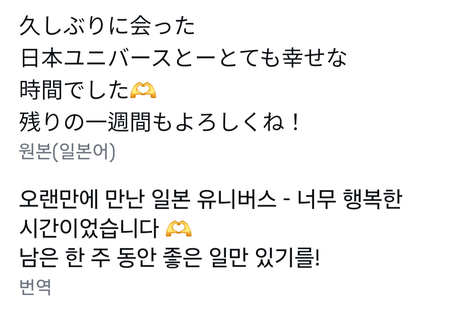Click the heart hands emoji after 시간이었습니다
The height and width of the screenshot is (327, 451).
(x=179, y=229)
